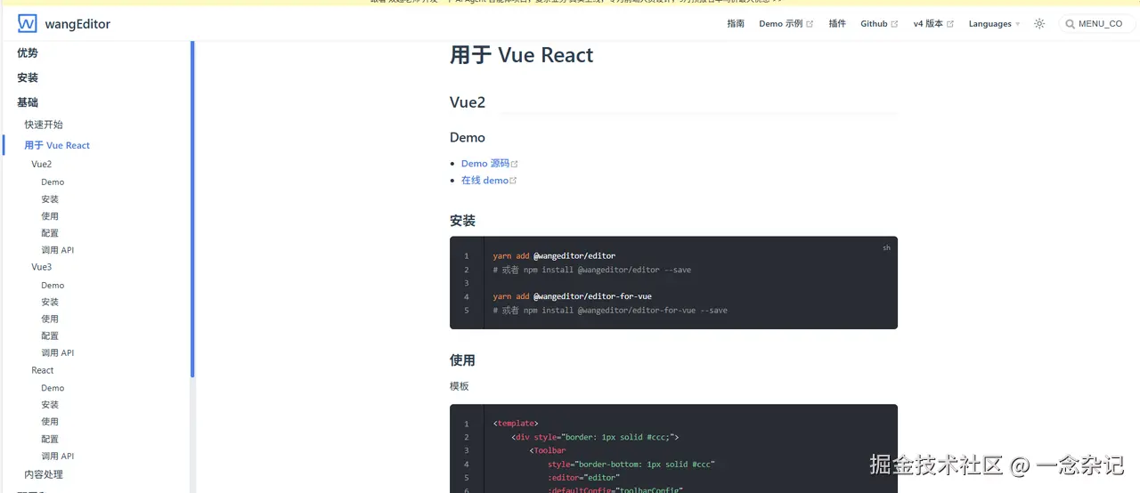Image resolution: width=1140 pixels, height=493 pixels.
Task: Select 安装 under Vue3 in sidebar
Action: pos(50,303)
